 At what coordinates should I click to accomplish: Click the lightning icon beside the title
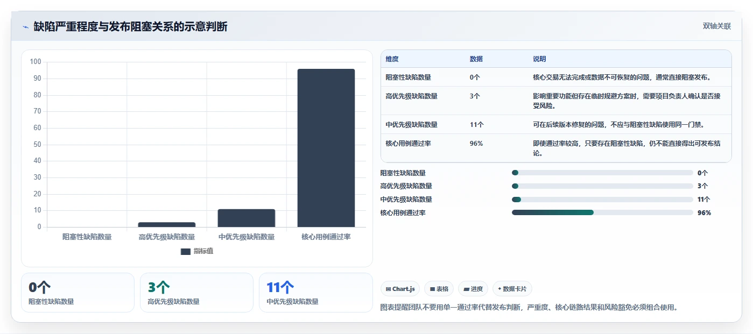26,26
